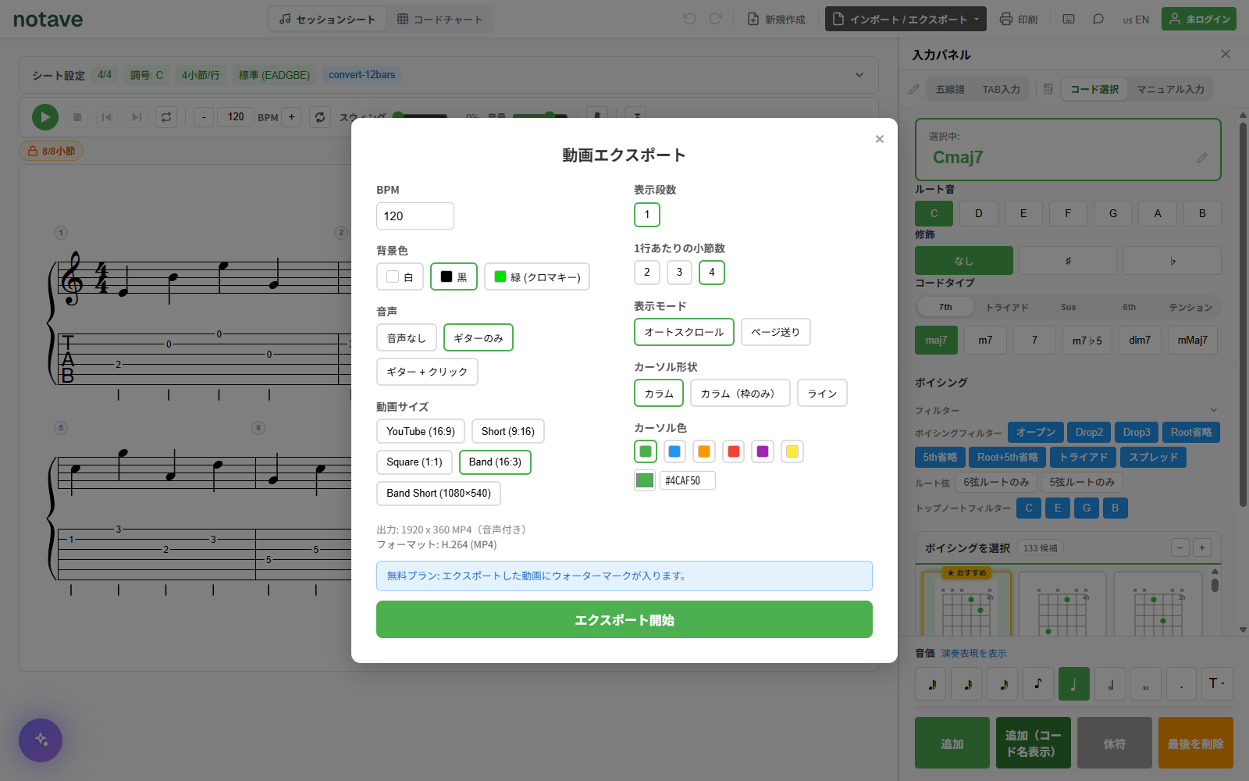Choose Square (1:1) video size
This screenshot has height=781, width=1249.
point(415,462)
